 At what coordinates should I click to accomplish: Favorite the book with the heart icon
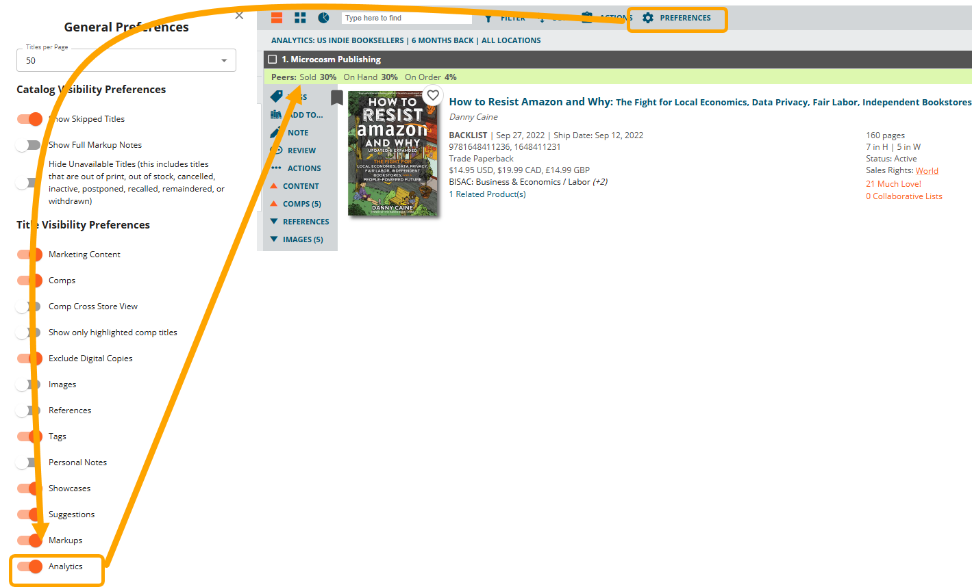[x=433, y=95]
